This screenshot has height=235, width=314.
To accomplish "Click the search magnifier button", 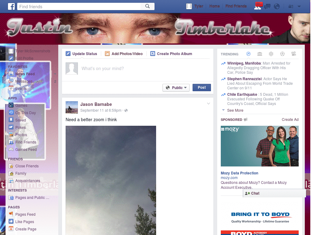I will point(147,6).
